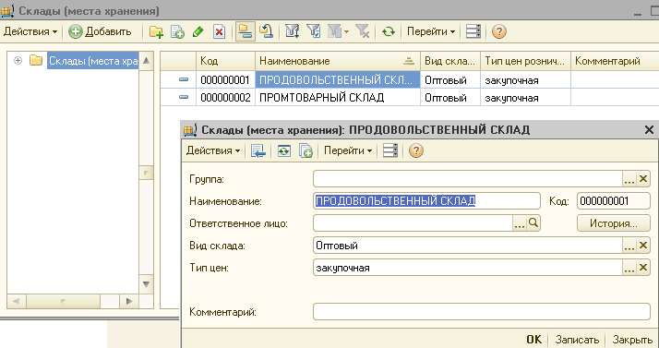This screenshot has height=348, width=659.
Task: Expand the Склады (места хранения) tree node
Action: tap(18, 61)
